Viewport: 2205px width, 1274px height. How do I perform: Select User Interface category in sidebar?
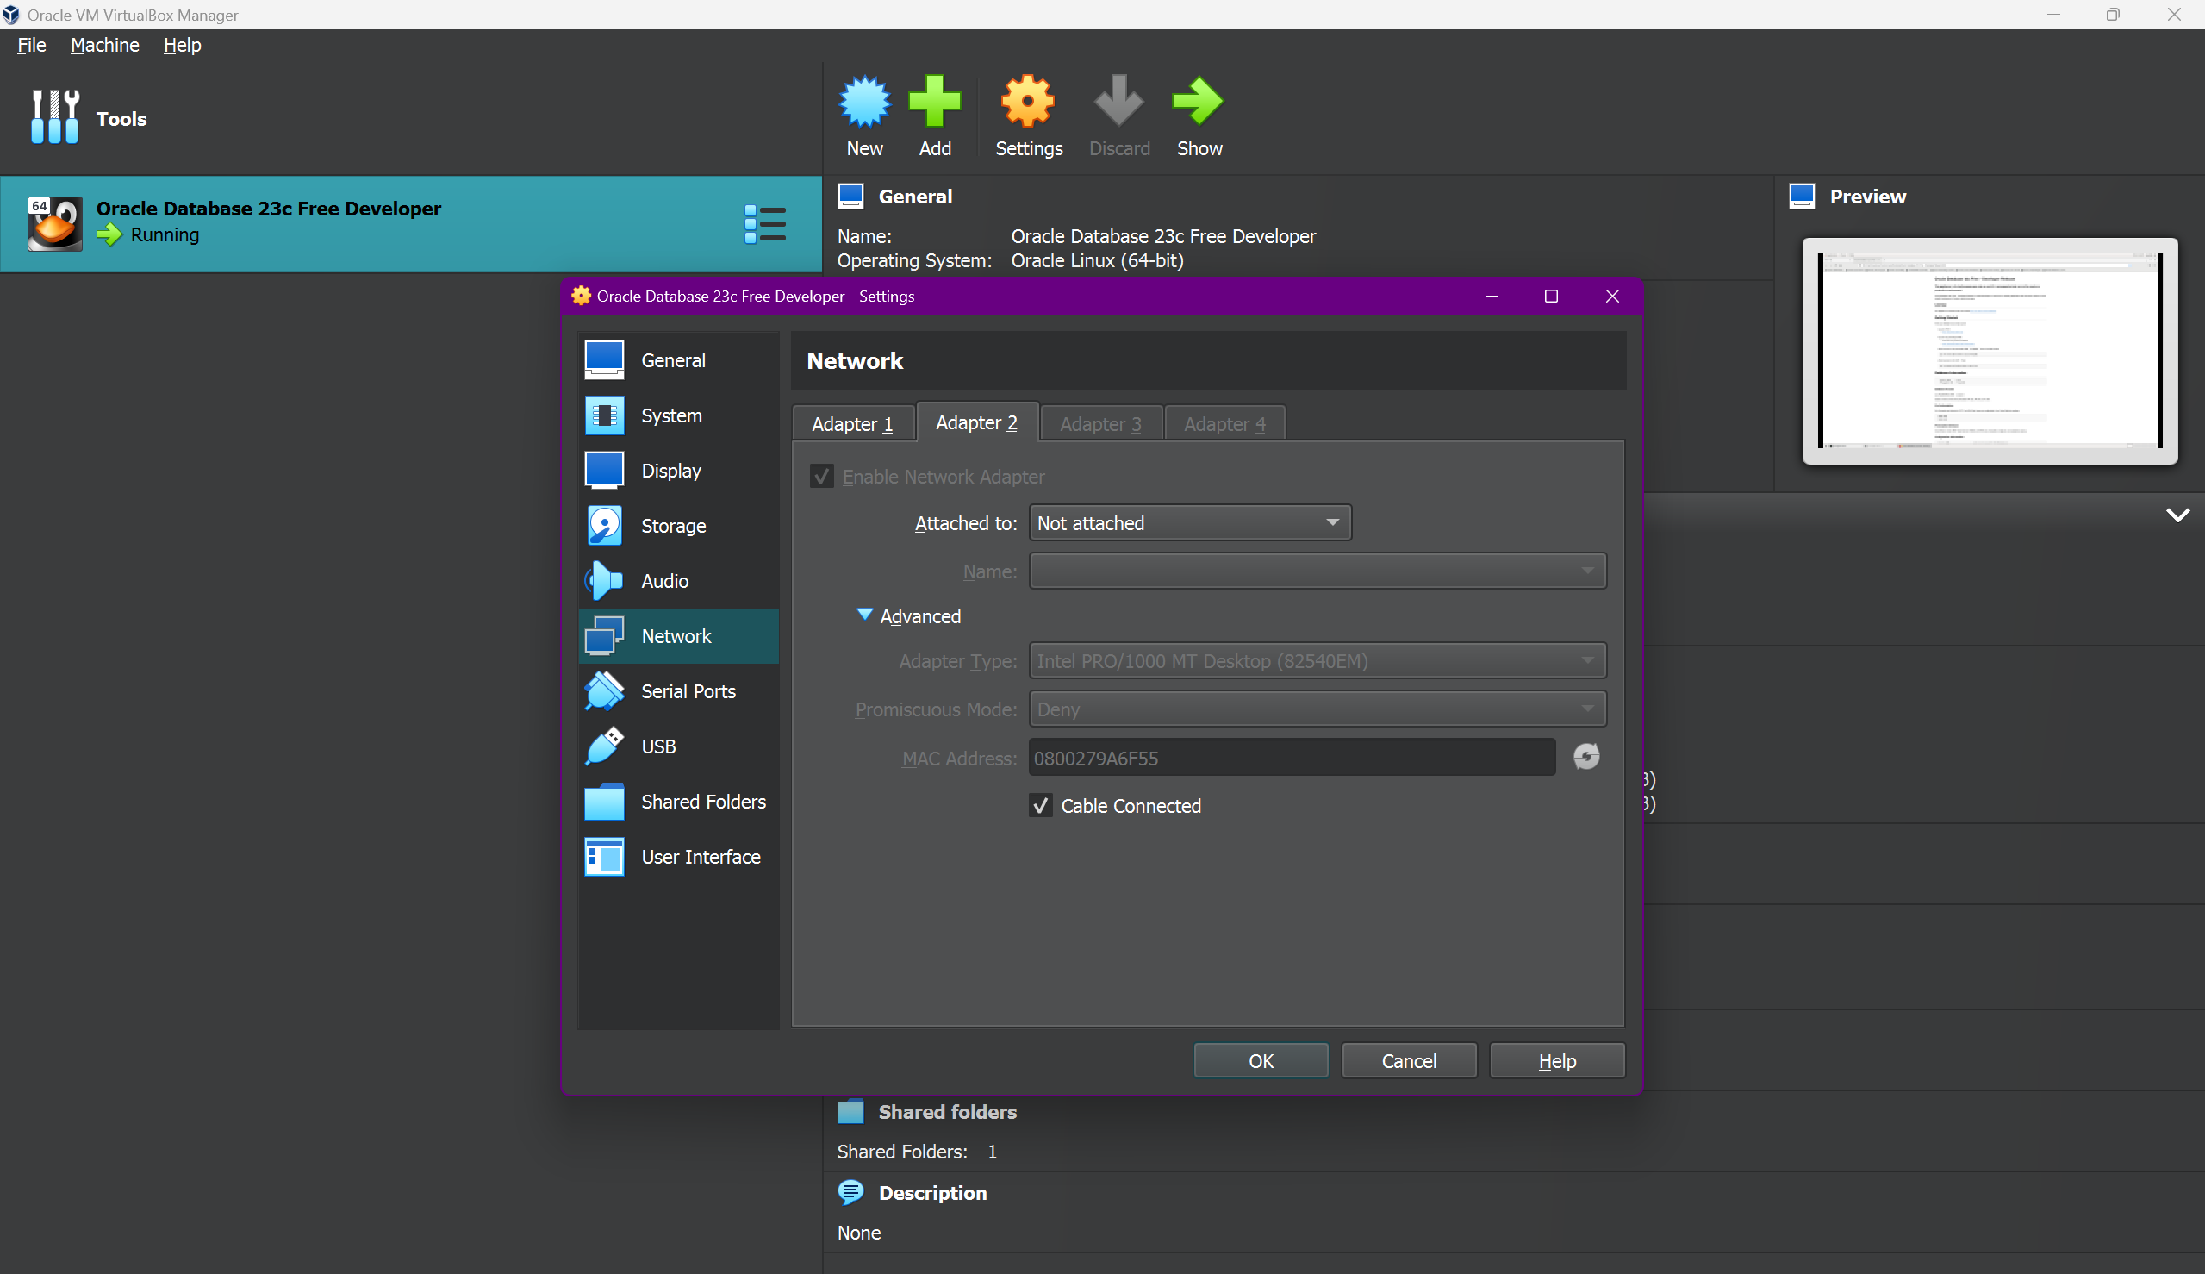[678, 857]
